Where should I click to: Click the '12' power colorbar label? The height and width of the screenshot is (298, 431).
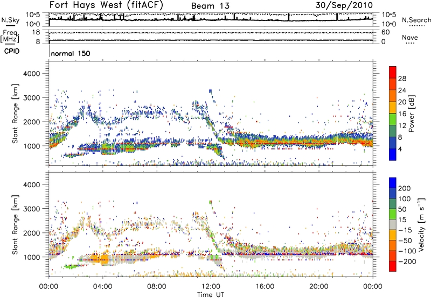[x=402, y=126]
